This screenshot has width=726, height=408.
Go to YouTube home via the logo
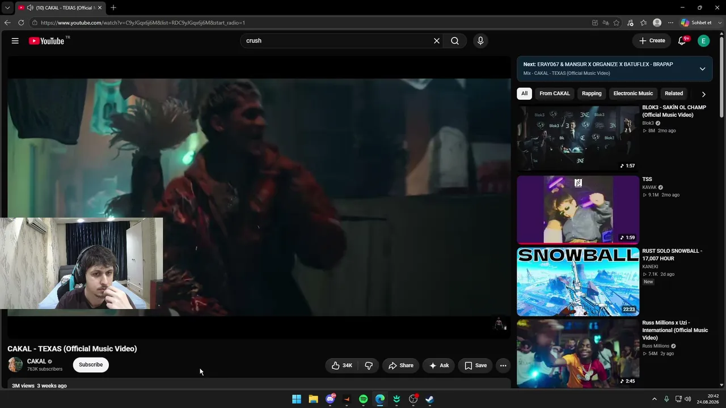(x=47, y=41)
